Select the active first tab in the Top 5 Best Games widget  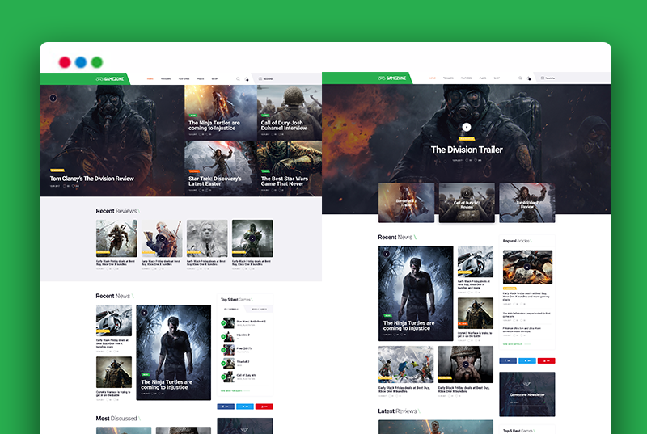(231, 309)
